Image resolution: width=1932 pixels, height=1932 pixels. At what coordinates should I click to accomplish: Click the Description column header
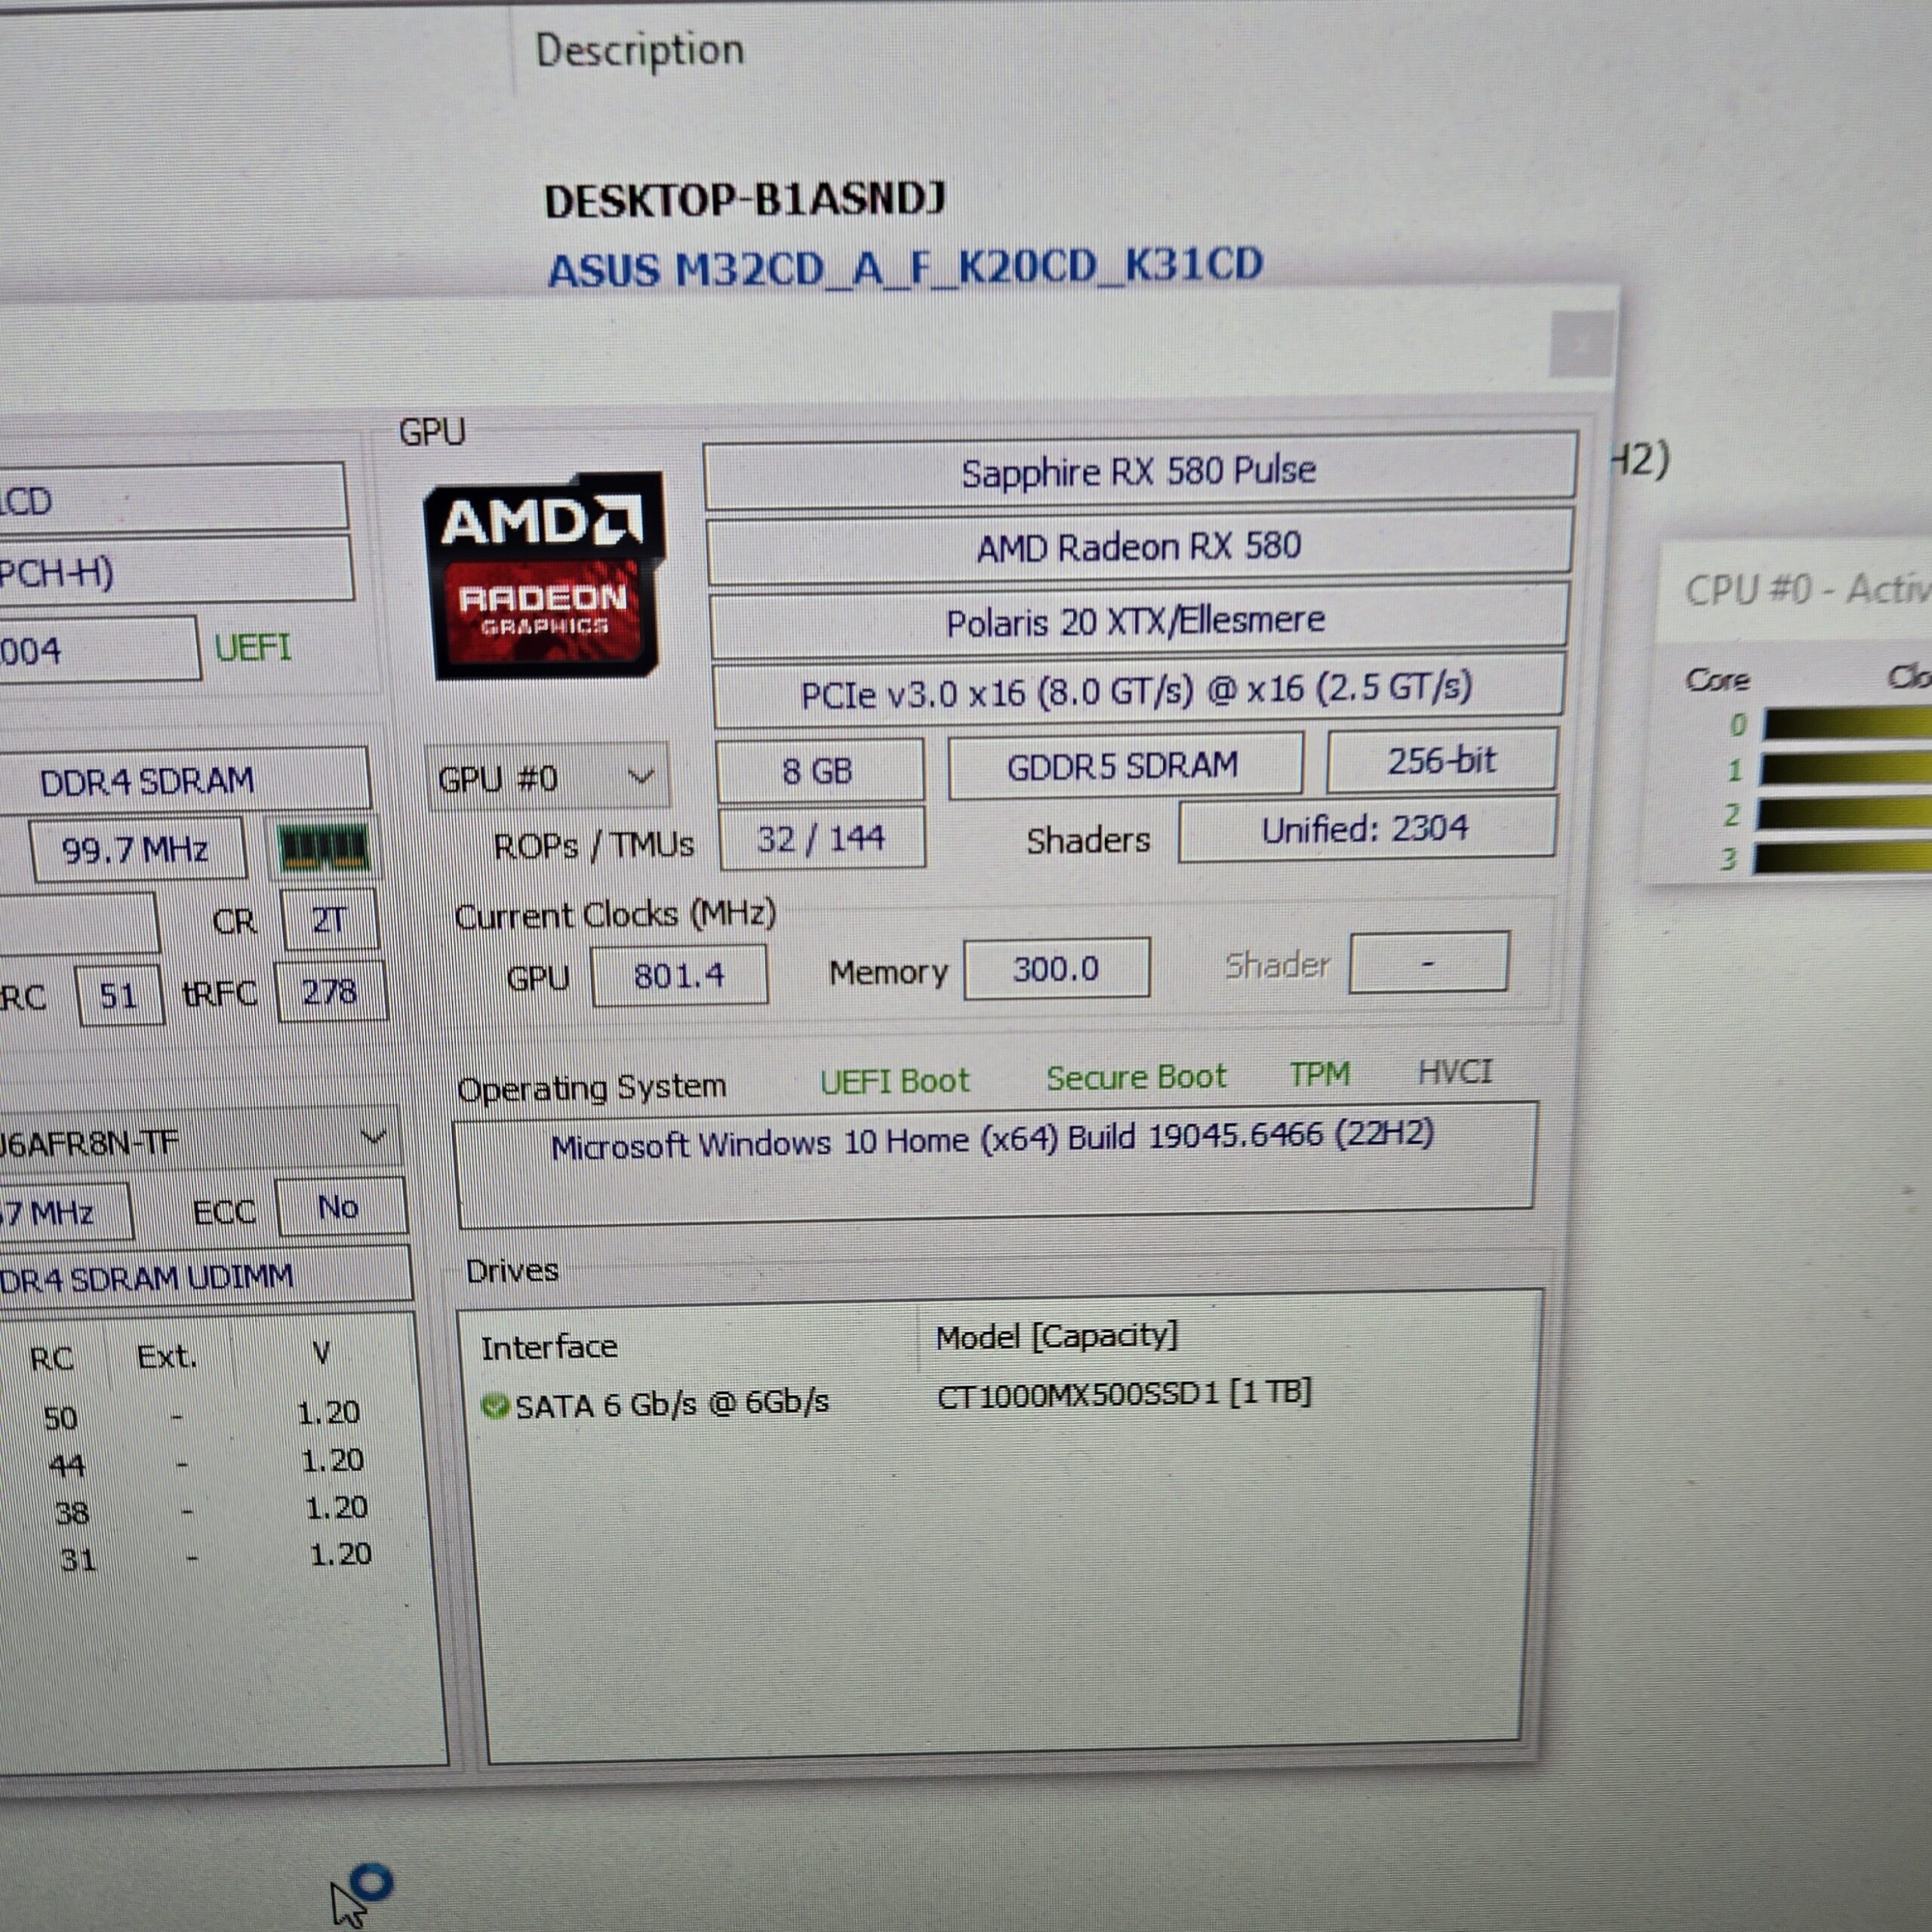(640, 50)
